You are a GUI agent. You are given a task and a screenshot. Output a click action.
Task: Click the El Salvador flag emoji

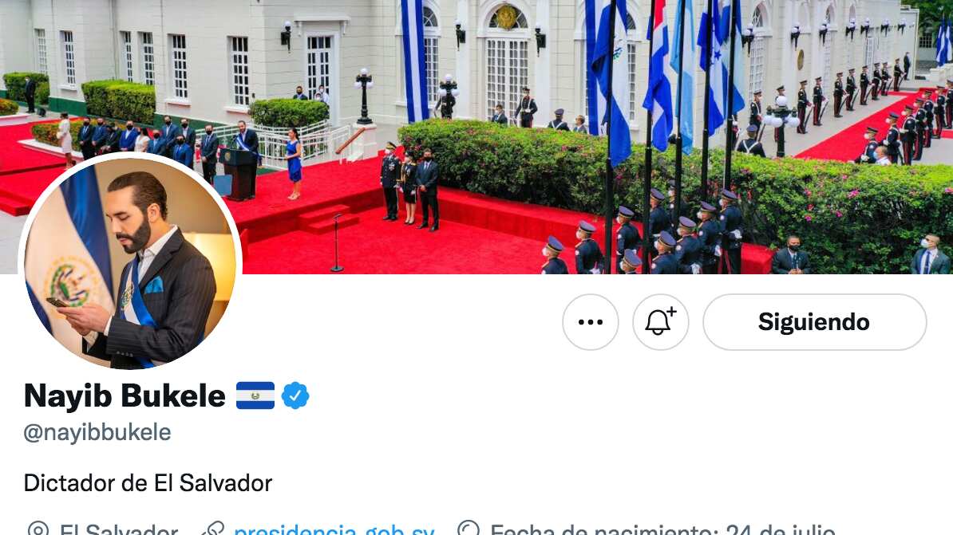point(255,396)
